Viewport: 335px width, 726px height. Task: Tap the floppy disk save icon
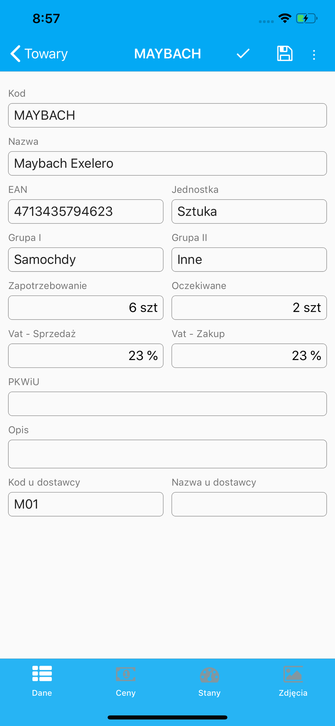click(x=285, y=54)
